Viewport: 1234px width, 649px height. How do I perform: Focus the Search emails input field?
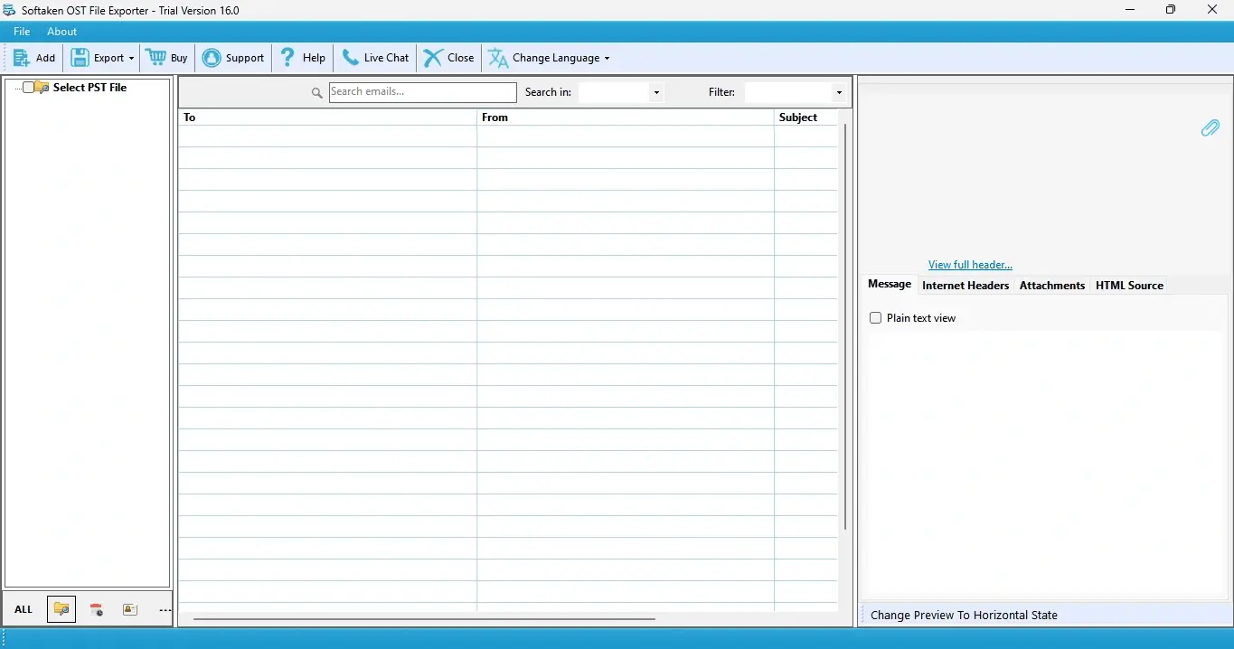[x=422, y=92]
